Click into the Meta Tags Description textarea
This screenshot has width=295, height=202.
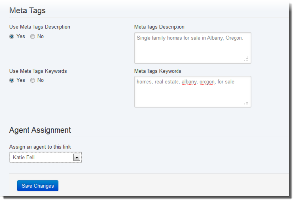[x=193, y=48]
